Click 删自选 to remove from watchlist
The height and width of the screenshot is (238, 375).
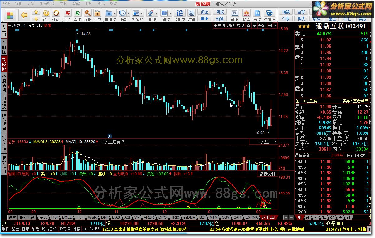point(219,26)
